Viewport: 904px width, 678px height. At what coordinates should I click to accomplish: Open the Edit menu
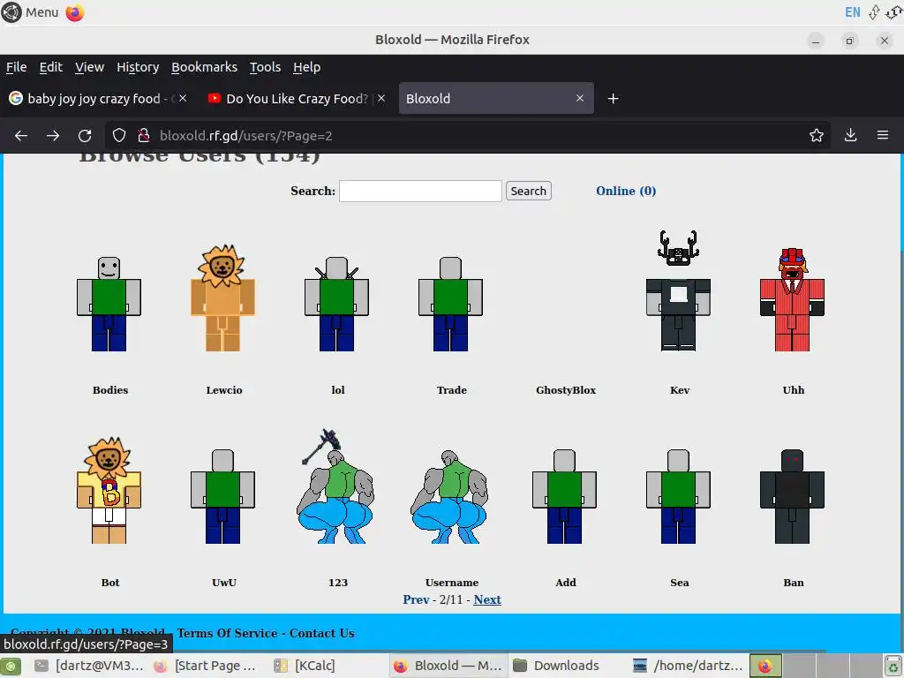click(50, 67)
